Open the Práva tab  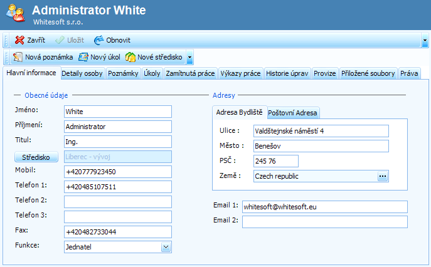point(409,73)
